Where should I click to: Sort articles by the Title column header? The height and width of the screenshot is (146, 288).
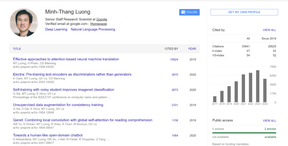pyautogui.click(x=17, y=49)
